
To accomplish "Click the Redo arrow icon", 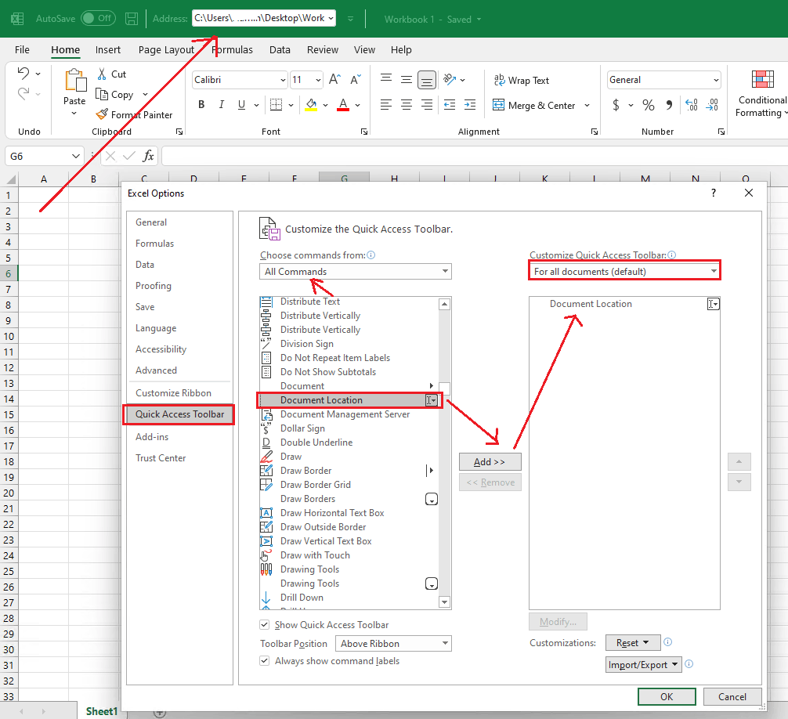I will click(23, 93).
